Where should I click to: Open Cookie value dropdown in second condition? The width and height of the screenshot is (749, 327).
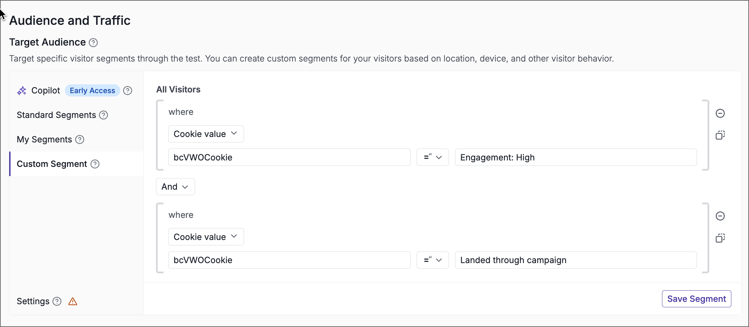(x=206, y=237)
